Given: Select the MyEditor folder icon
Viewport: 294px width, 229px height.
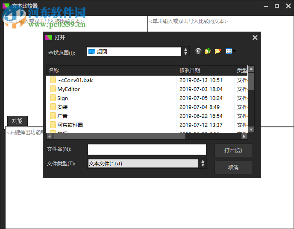Looking at the screenshot, I should coord(53,89).
